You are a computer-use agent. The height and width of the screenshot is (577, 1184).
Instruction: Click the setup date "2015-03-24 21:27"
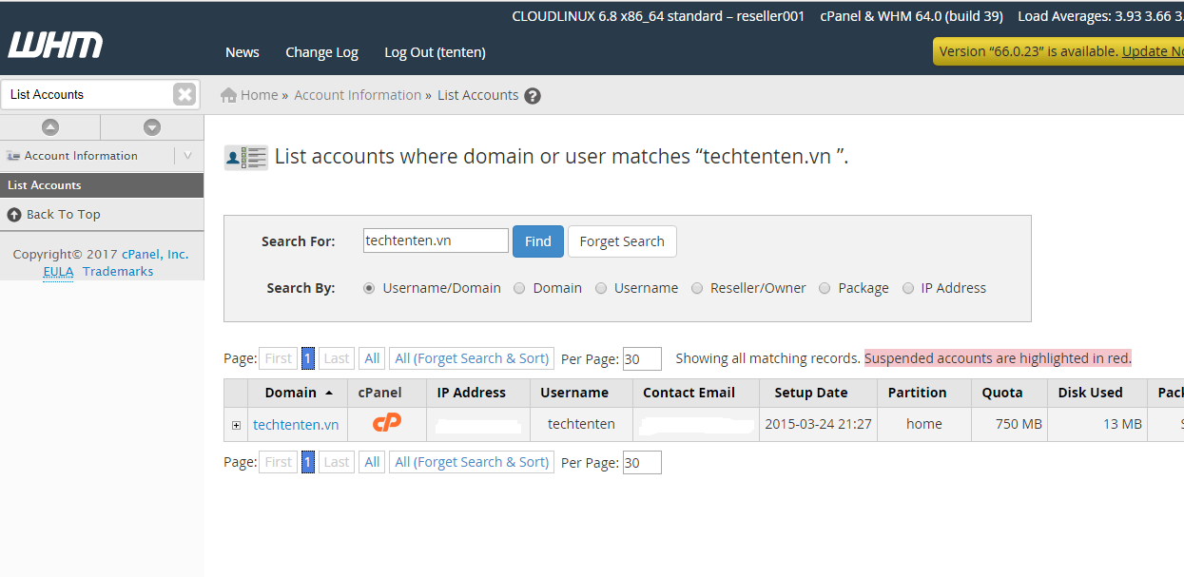819,424
